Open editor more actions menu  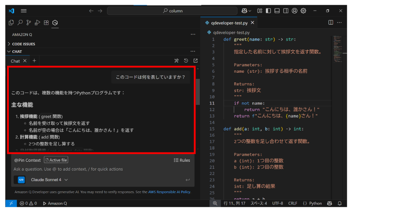point(339,22)
